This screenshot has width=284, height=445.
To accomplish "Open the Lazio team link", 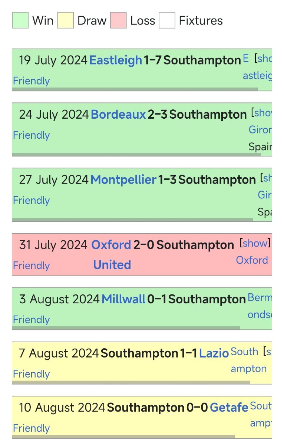I will 214,353.
